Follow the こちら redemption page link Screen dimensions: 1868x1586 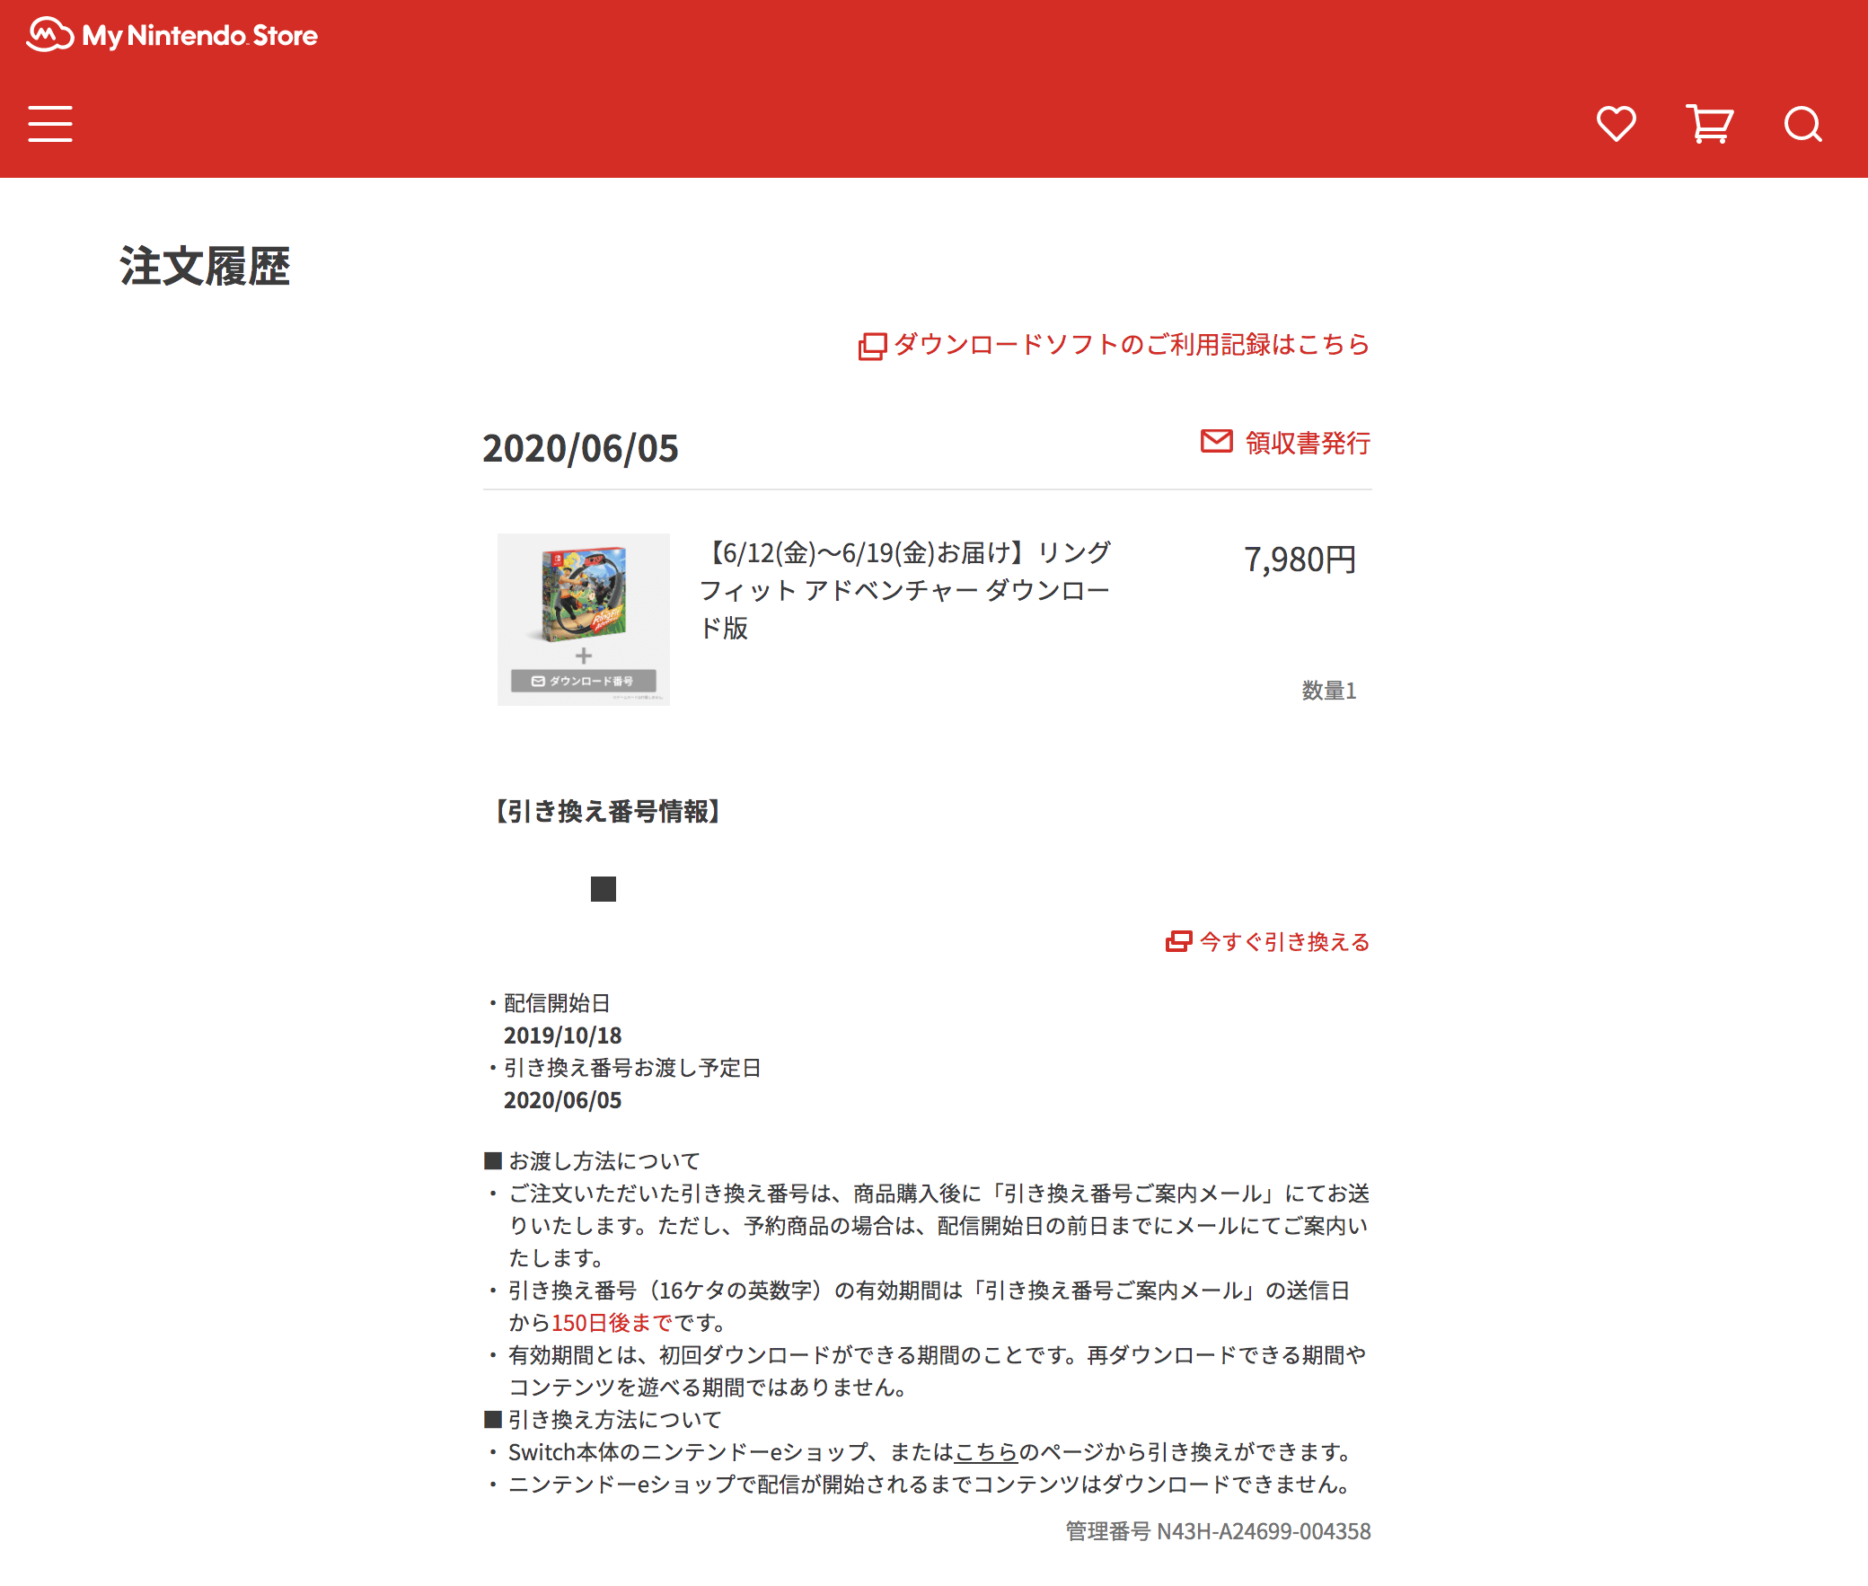[985, 1451]
